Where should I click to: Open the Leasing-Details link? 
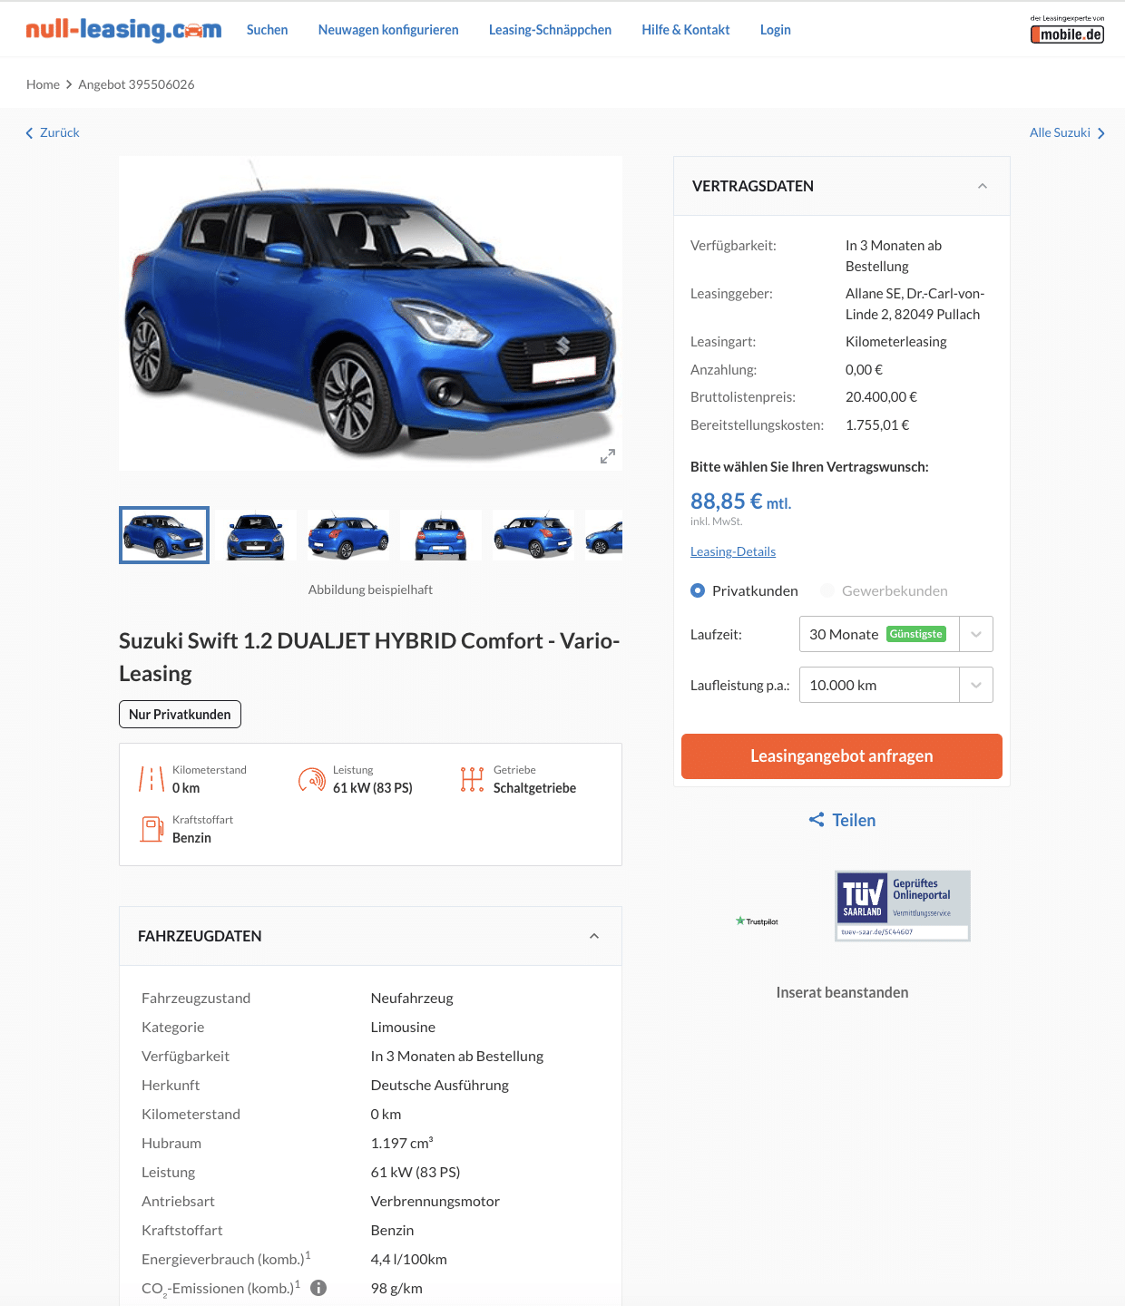pos(733,551)
